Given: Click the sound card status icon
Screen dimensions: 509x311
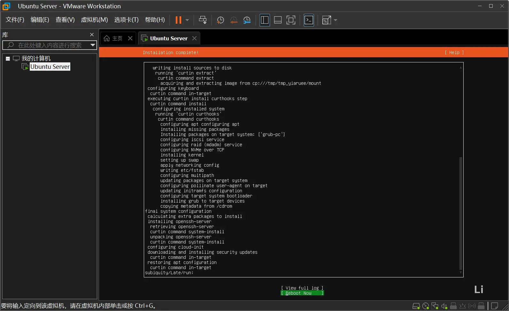Looking at the screenshot, I should point(444,306).
